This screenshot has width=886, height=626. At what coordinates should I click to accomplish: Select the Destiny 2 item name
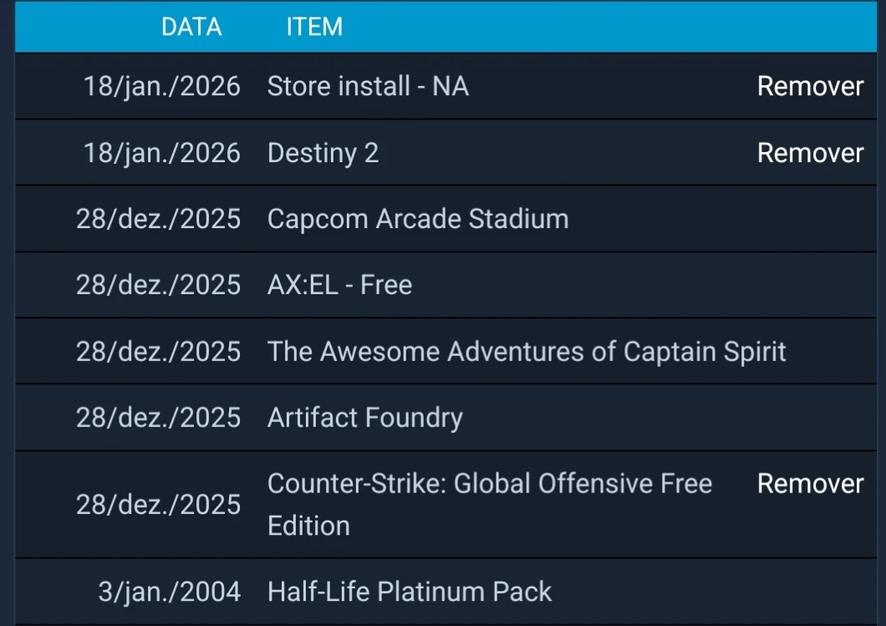(x=323, y=153)
